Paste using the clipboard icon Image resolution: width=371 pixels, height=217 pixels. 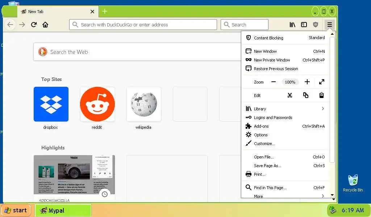tap(321, 95)
